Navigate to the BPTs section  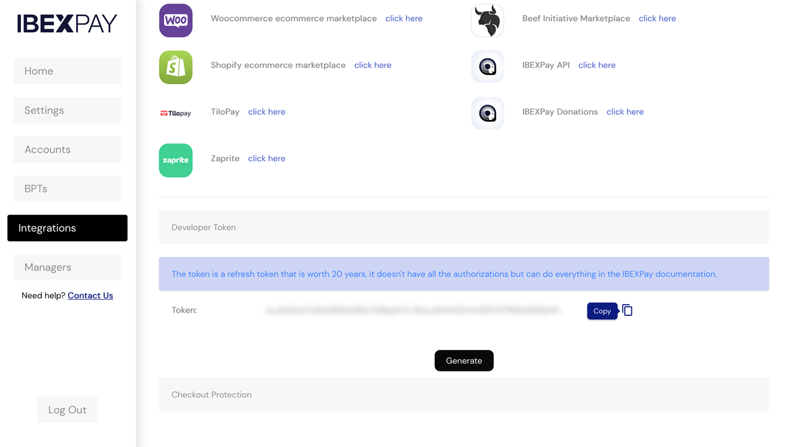coord(67,189)
